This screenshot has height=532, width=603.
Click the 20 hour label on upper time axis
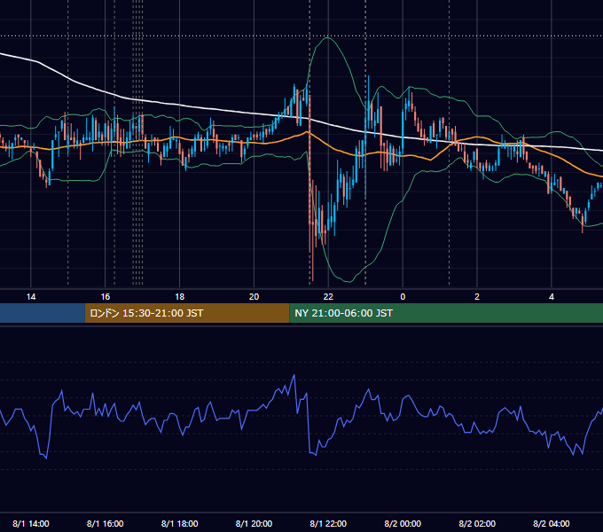(x=254, y=297)
